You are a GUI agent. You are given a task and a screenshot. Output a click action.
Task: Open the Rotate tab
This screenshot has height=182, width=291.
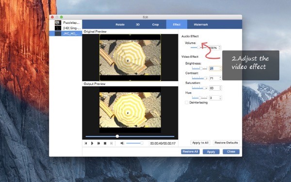coord(120,25)
